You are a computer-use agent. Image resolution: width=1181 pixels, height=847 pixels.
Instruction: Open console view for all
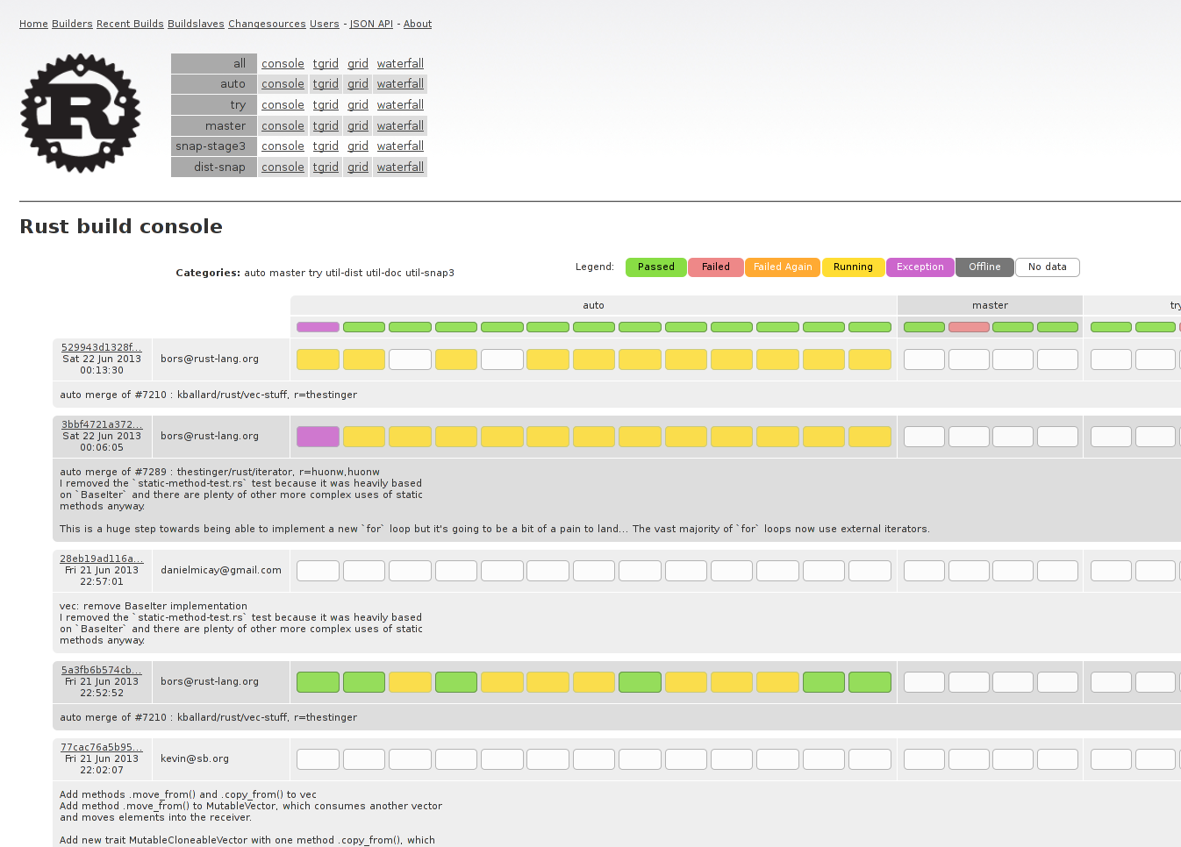(283, 63)
